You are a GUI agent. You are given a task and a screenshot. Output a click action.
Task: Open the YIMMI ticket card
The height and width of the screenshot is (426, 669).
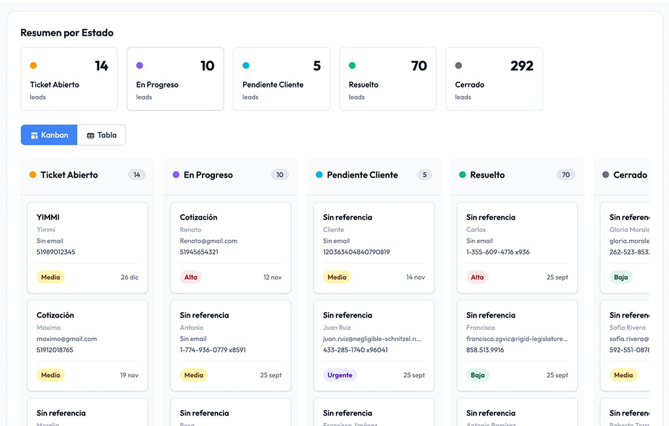coord(88,246)
